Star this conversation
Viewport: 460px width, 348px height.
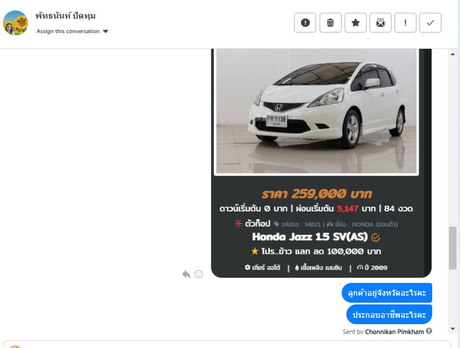(x=355, y=23)
